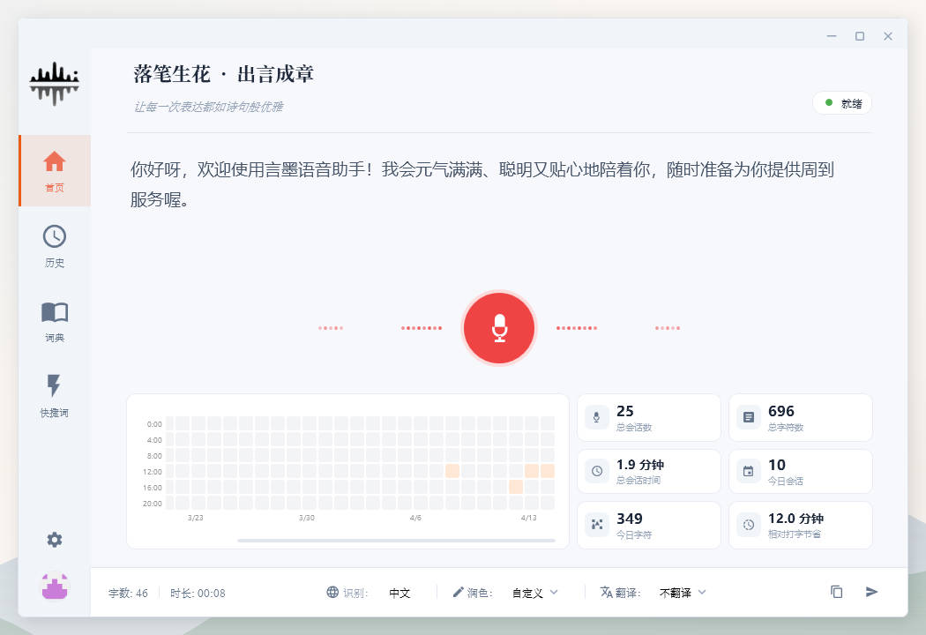Click the 总字符数 696 card
Screen dimensions: 926x635
[x=800, y=418]
